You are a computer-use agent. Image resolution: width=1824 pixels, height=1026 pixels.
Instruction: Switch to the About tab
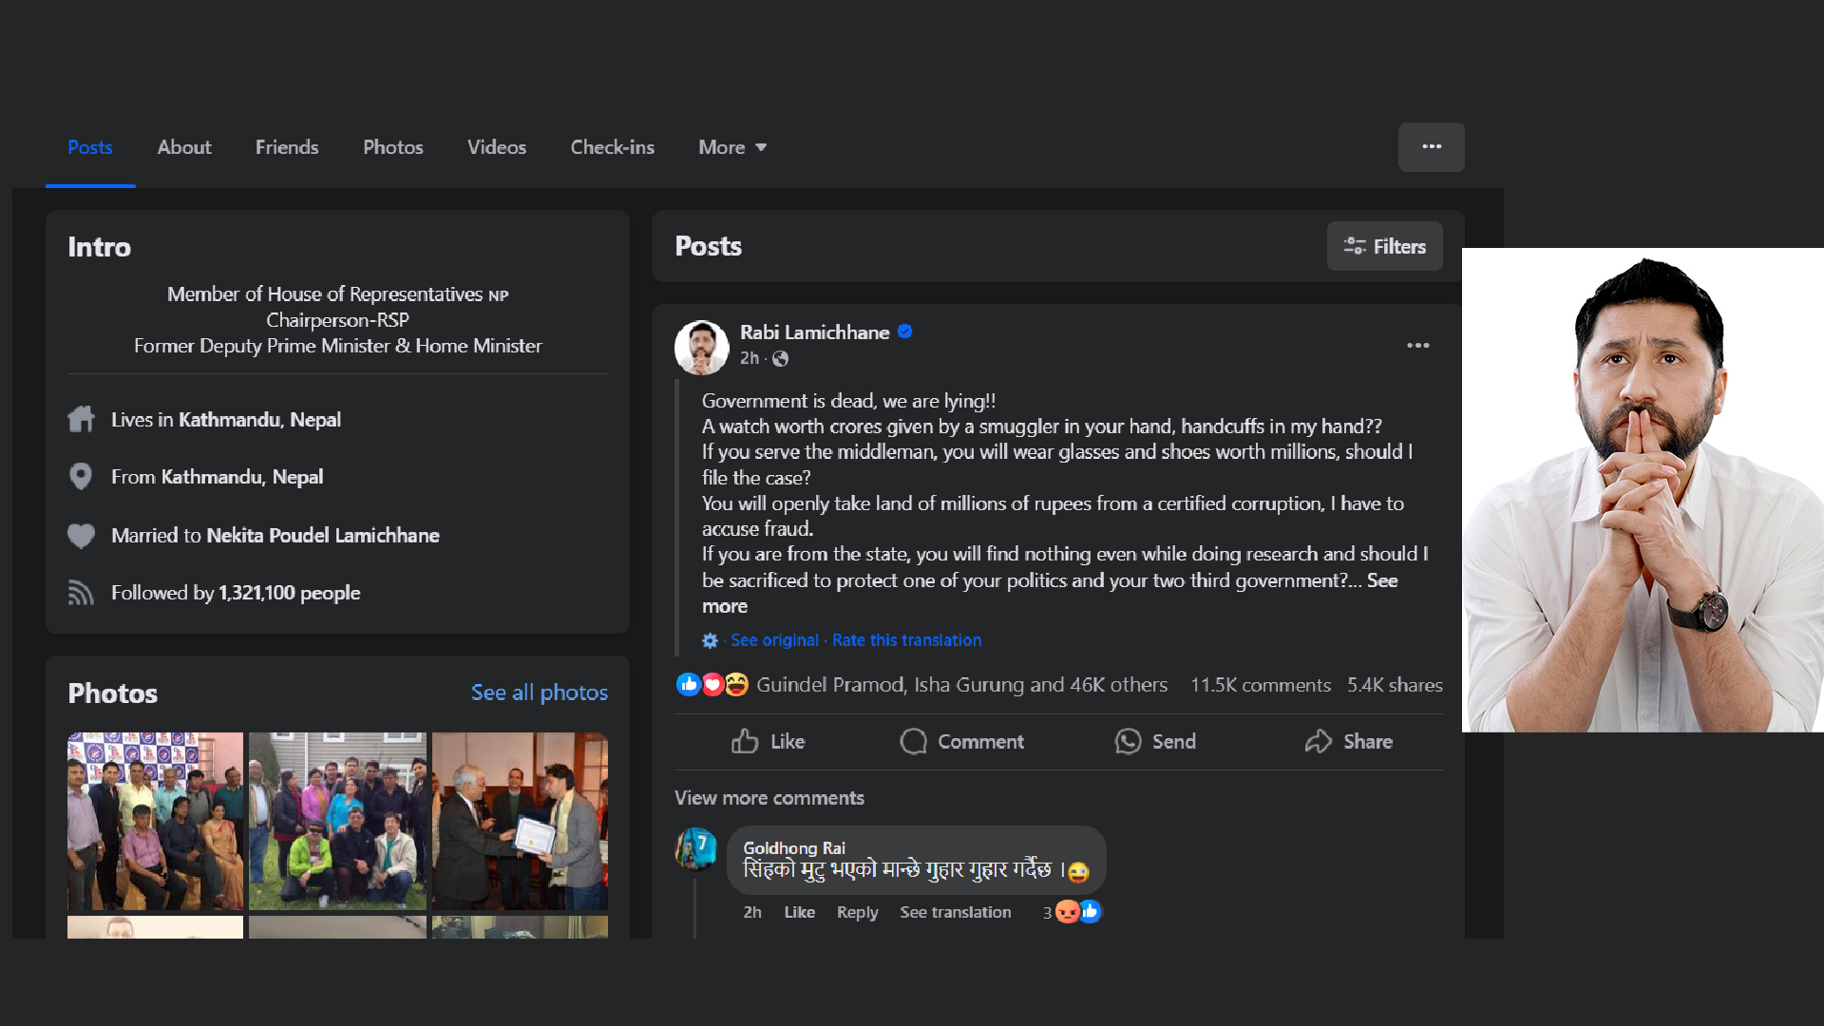[184, 147]
